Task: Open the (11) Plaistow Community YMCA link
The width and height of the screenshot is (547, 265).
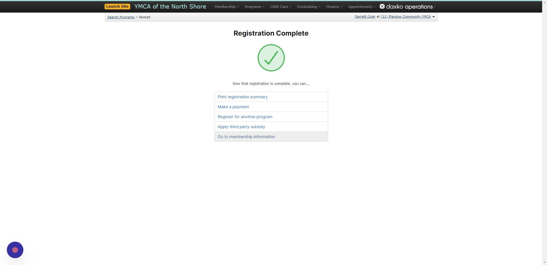Action: point(406,17)
